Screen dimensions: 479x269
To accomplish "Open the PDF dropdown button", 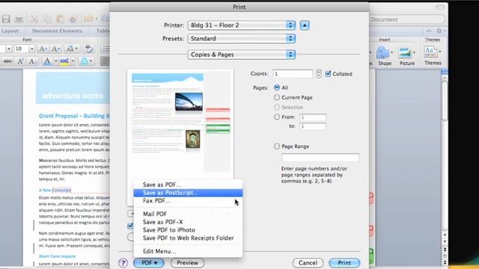I will (149, 263).
